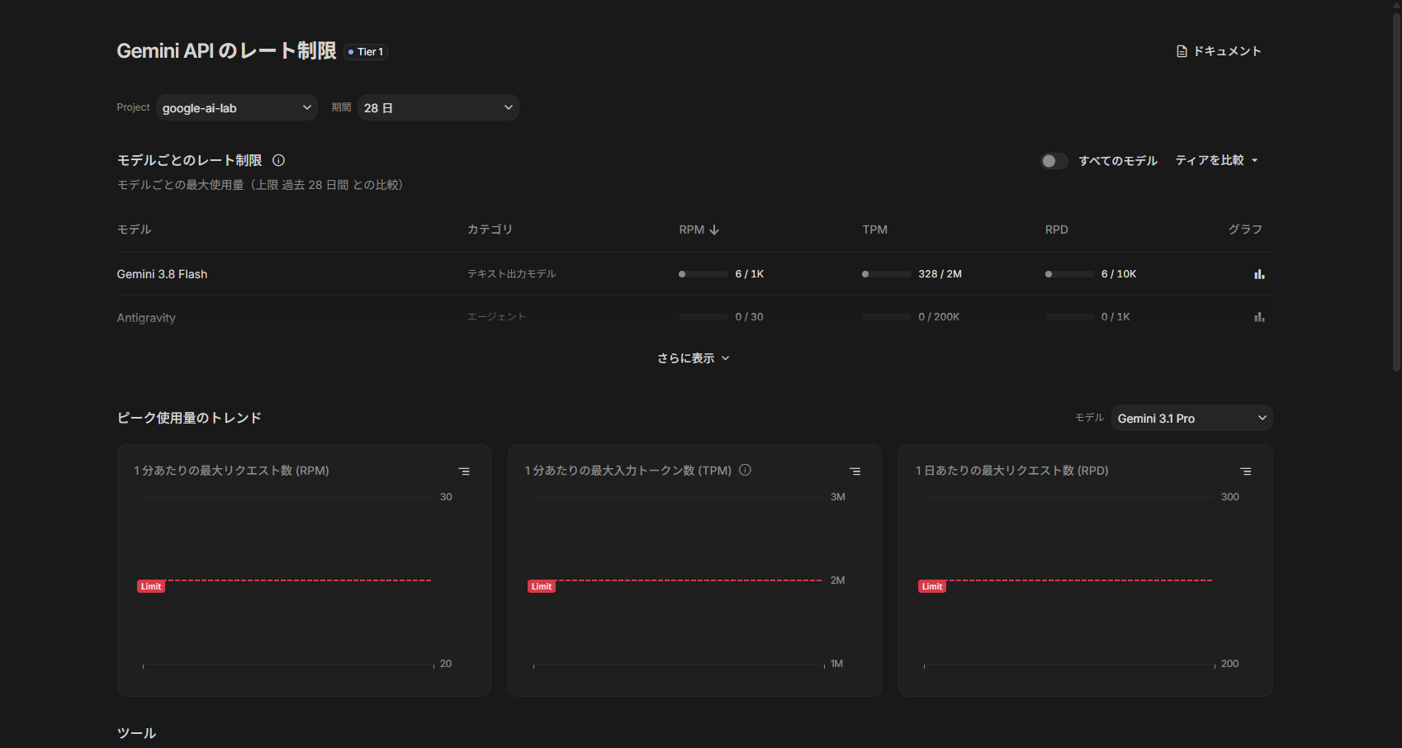The height and width of the screenshot is (748, 1402).
Task: Click the RPD column header
Action: pos(1056,230)
